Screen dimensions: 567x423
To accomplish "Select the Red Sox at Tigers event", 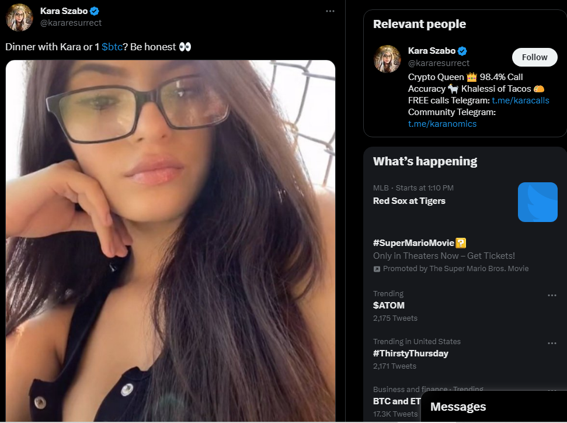I will [x=465, y=202].
